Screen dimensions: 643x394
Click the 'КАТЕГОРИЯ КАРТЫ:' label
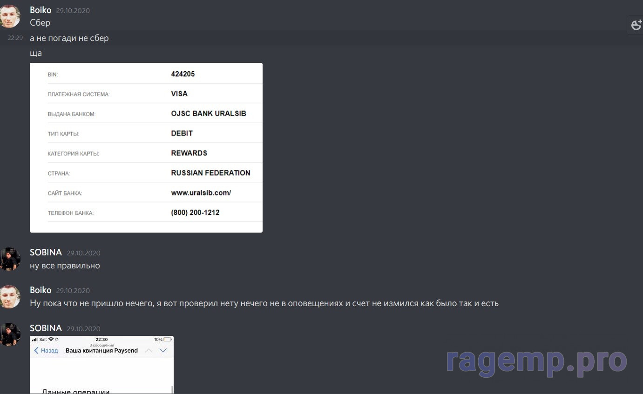pos(74,154)
